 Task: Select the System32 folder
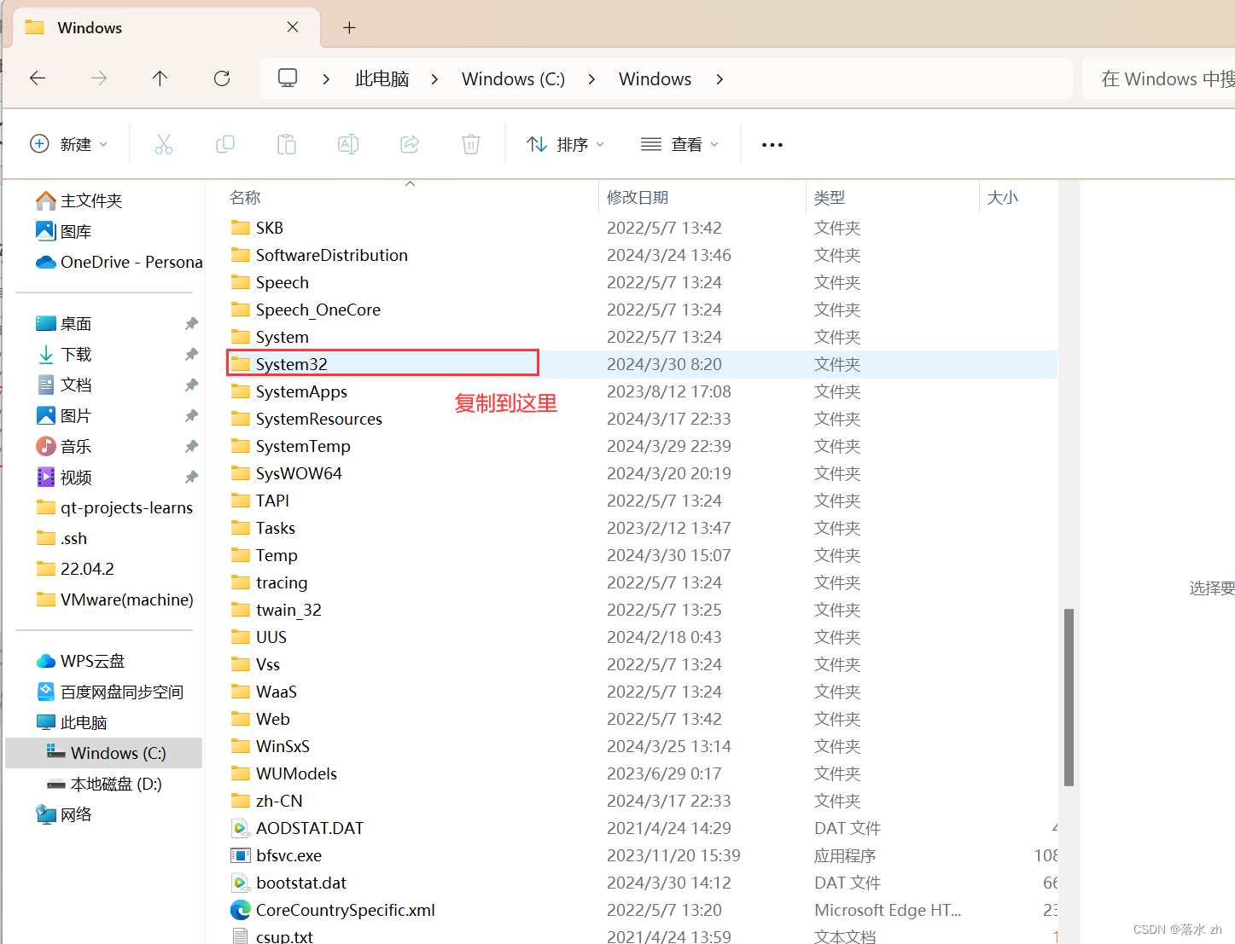point(642,364)
